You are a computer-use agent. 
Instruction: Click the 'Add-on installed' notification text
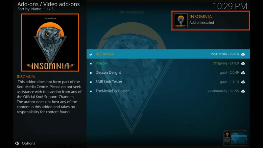click(x=202, y=23)
